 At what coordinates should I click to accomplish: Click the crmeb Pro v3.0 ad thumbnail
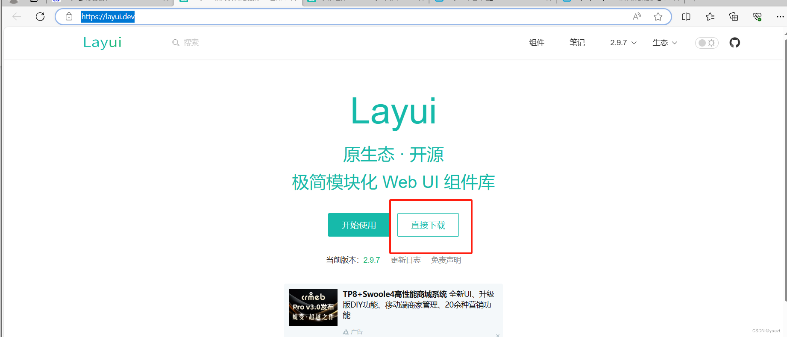[x=313, y=307]
